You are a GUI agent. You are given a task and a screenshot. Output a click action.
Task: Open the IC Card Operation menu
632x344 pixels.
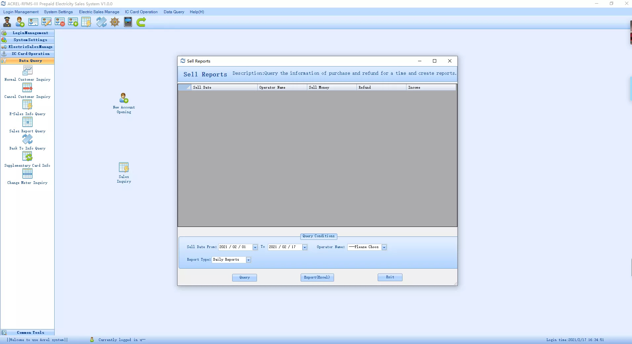141,12
